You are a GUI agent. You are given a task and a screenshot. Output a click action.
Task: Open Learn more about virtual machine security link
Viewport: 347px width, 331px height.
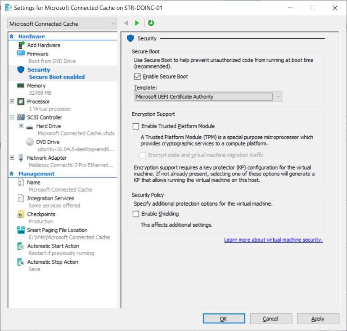click(x=273, y=240)
